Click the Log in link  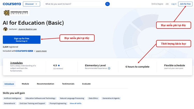174,4
